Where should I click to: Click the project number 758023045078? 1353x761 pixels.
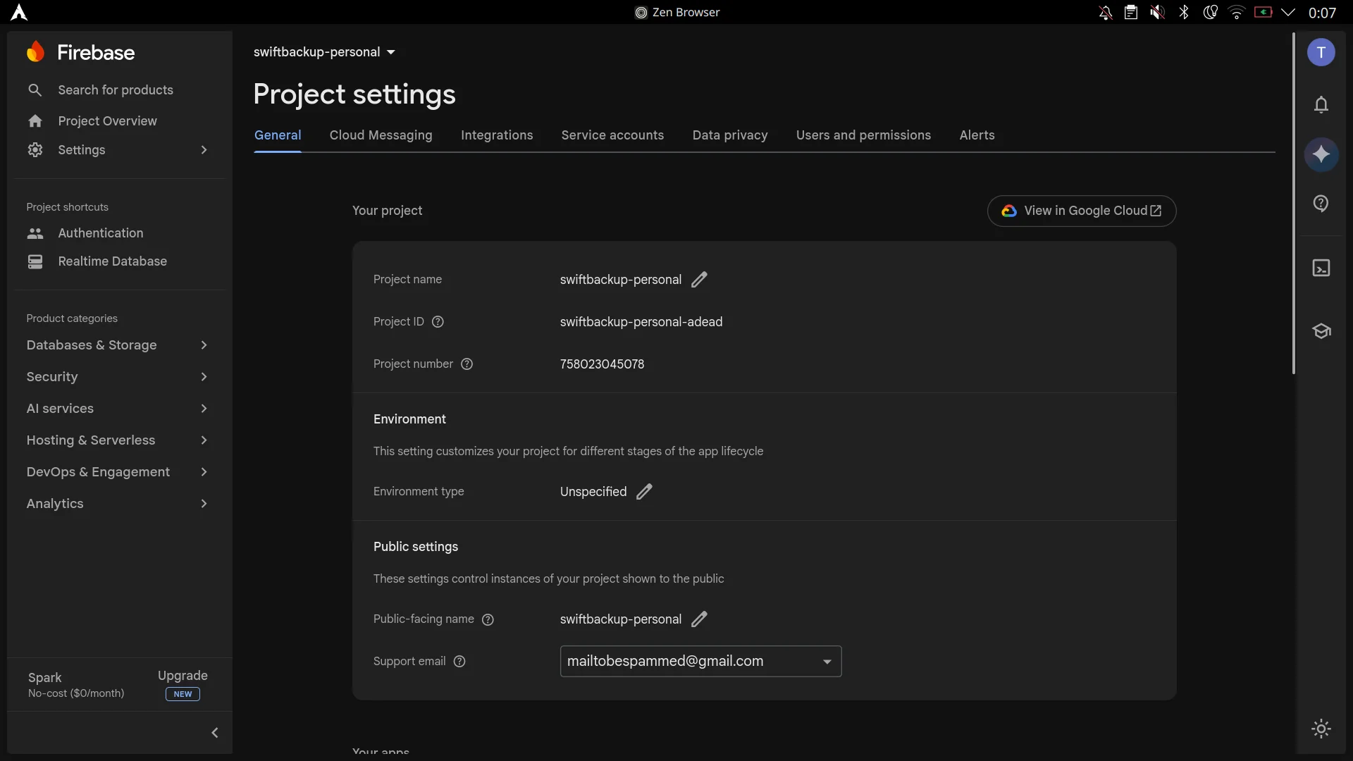tap(602, 364)
